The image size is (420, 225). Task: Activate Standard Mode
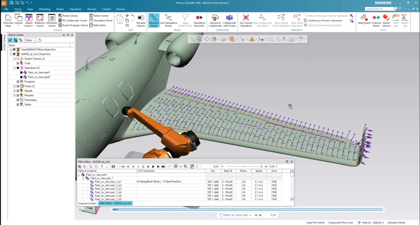click(153, 20)
